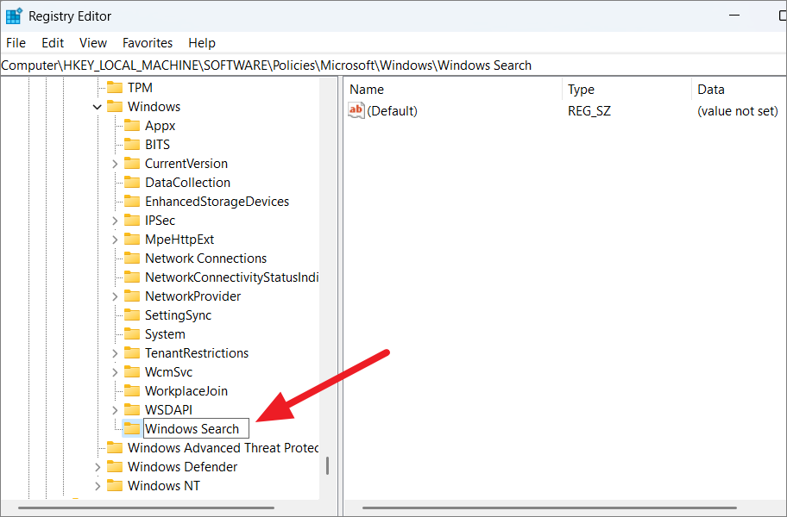The image size is (787, 517).
Task: Click the CurrentVersion folder icon
Action: tap(132, 164)
